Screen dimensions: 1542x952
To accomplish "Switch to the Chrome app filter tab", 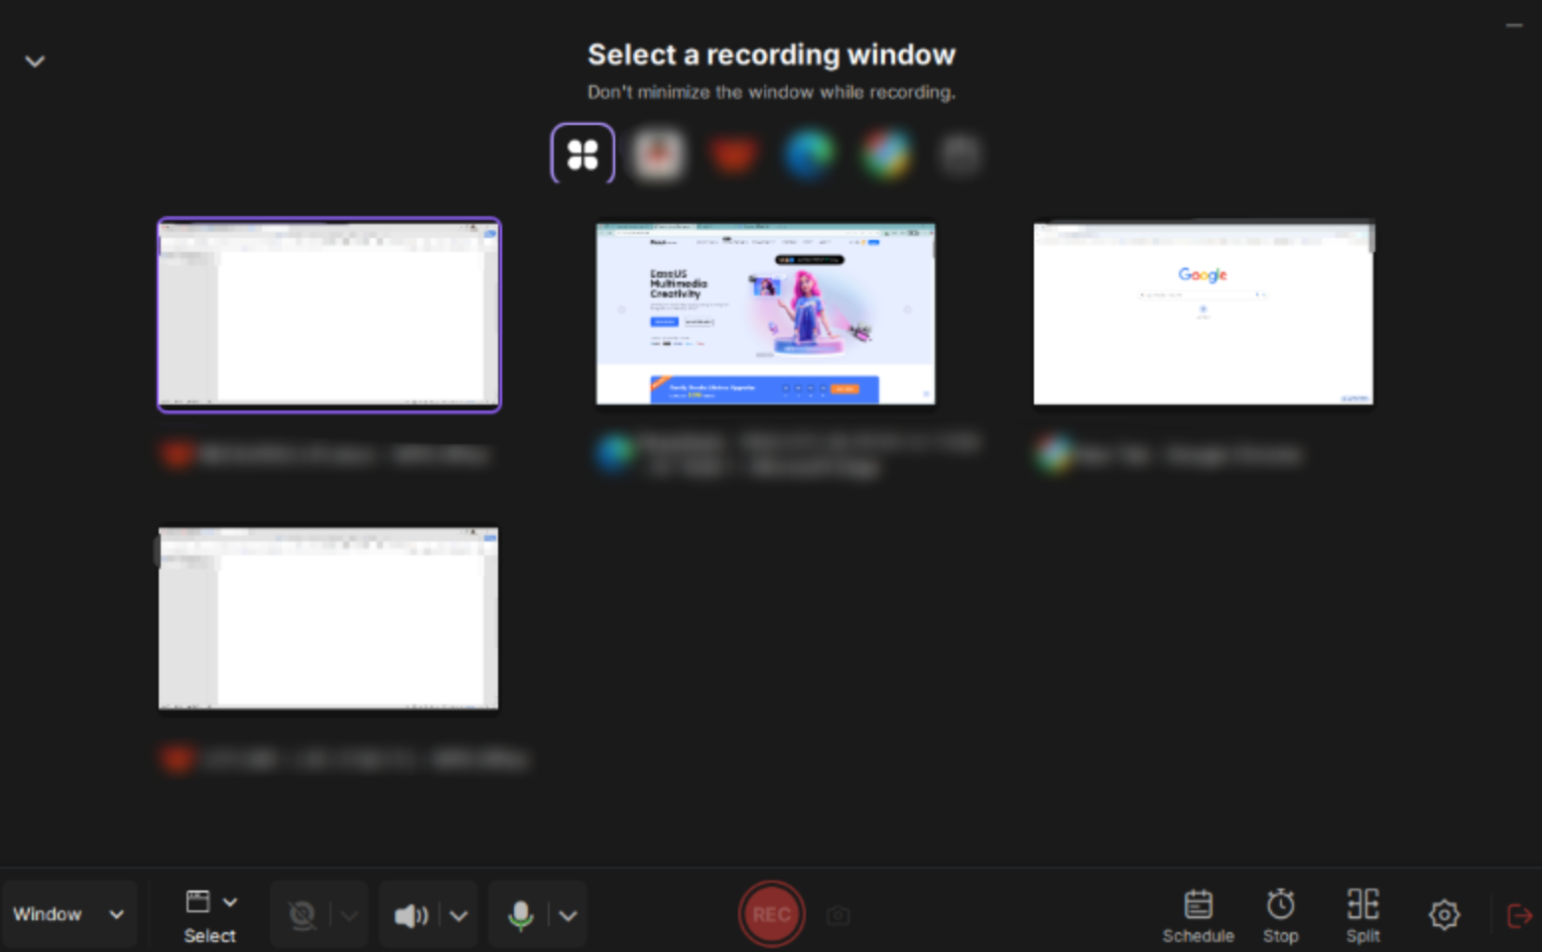I will (x=886, y=155).
